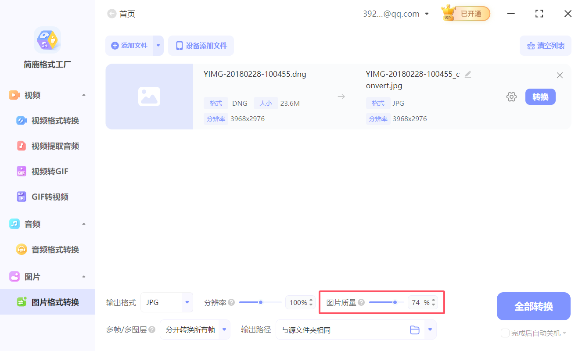582x351 pixels.
Task: Remove YIMG-20180228-100455.dng from the list
Action: click(560, 75)
